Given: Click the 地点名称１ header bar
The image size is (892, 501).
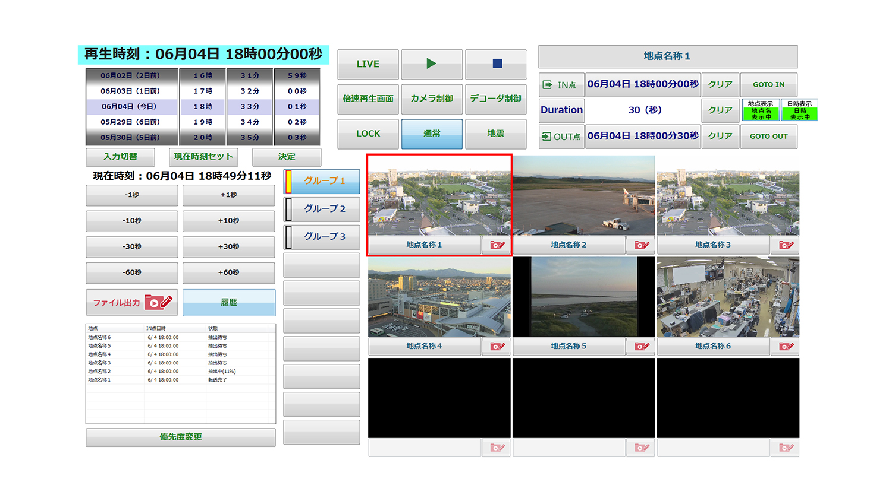Looking at the screenshot, I should point(668,56).
